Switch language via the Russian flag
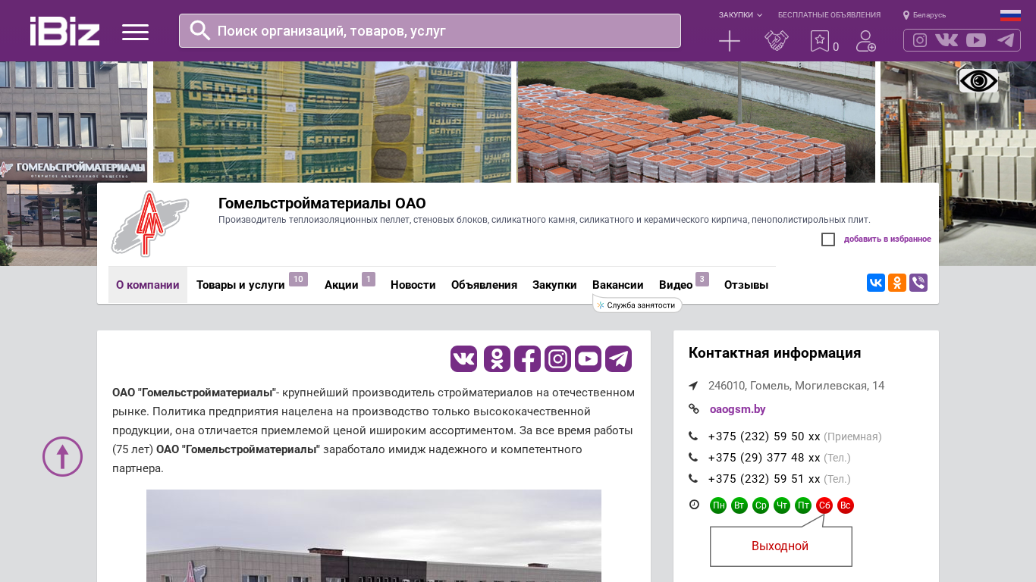1036x582 pixels. pyautogui.click(x=1010, y=15)
